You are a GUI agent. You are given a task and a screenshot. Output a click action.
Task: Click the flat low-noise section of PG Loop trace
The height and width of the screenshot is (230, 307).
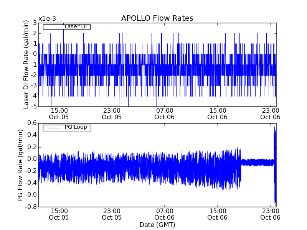click(x=257, y=162)
